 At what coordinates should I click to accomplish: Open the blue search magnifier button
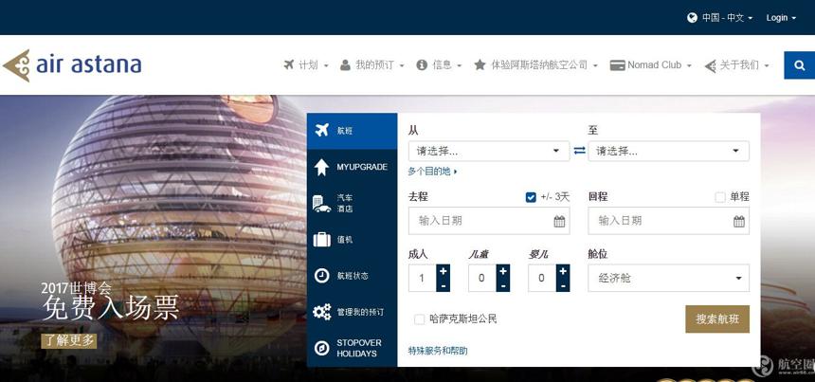pos(800,65)
